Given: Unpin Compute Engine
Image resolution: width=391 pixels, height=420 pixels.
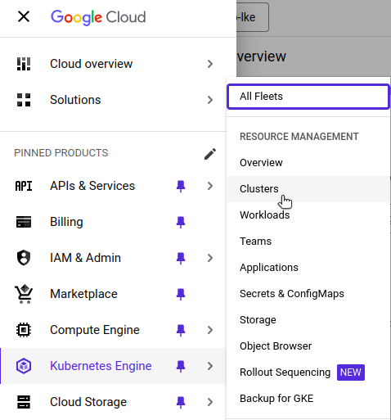Looking at the screenshot, I should click(x=181, y=330).
